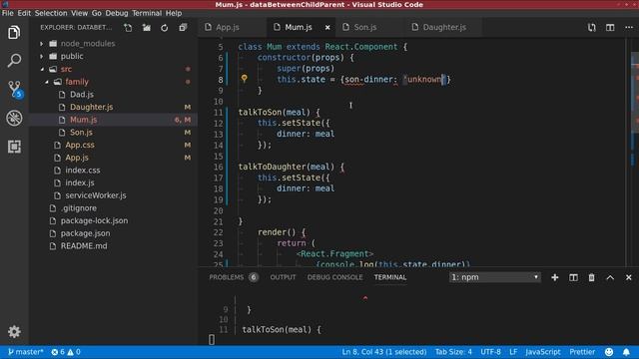Viewport: 639px width, 359px height.
Task: Close the Mum.js editor tab
Action: coord(327,27)
